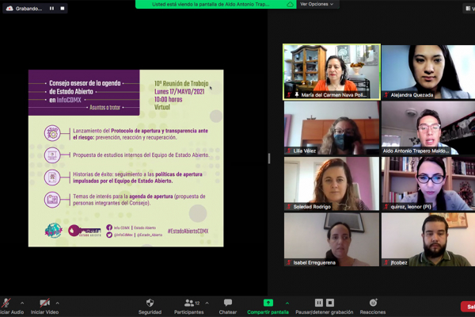Click the green screen-sharing notification banner
This screenshot has width=475, height=317.
pyautogui.click(x=215, y=4)
